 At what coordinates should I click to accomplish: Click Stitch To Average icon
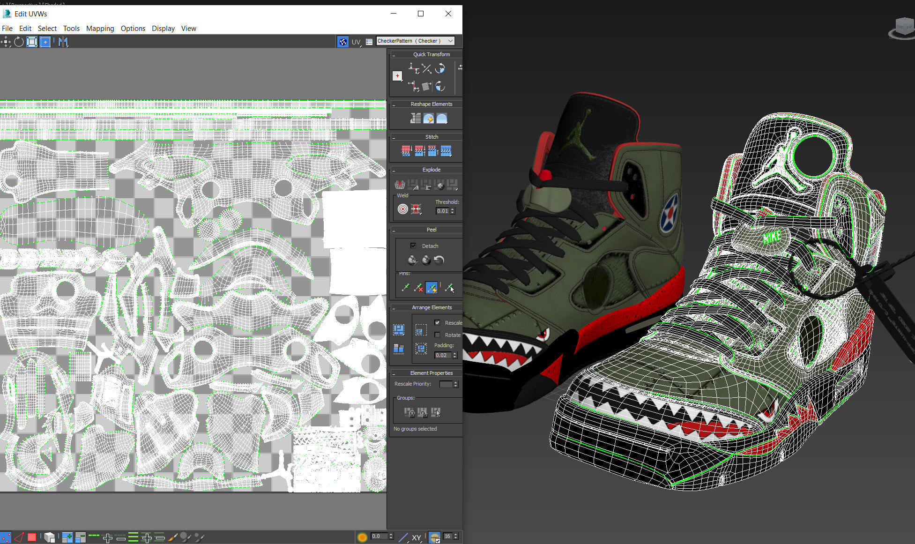pyautogui.click(x=419, y=151)
